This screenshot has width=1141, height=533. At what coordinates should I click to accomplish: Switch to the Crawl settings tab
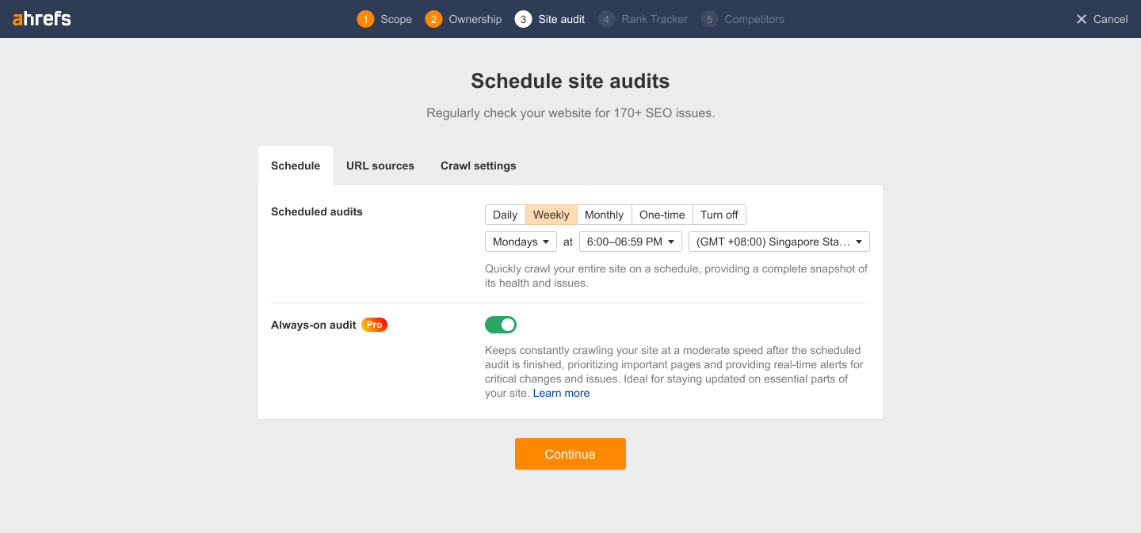tap(478, 166)
